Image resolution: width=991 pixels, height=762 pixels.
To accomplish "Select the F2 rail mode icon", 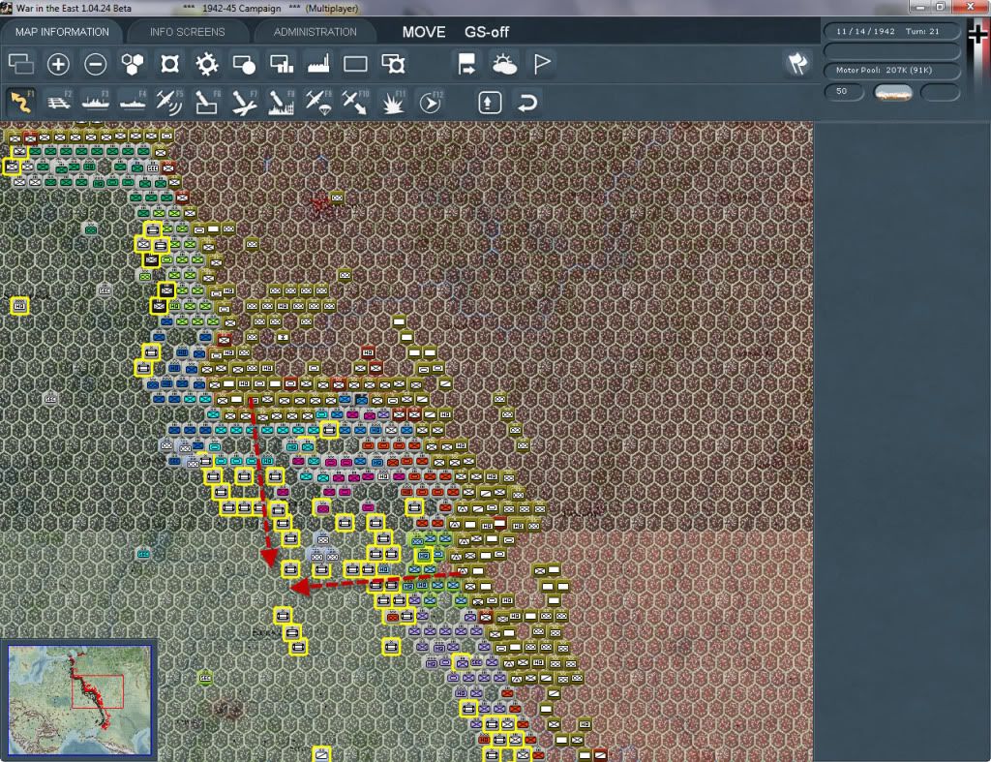I will coord(58,102).
